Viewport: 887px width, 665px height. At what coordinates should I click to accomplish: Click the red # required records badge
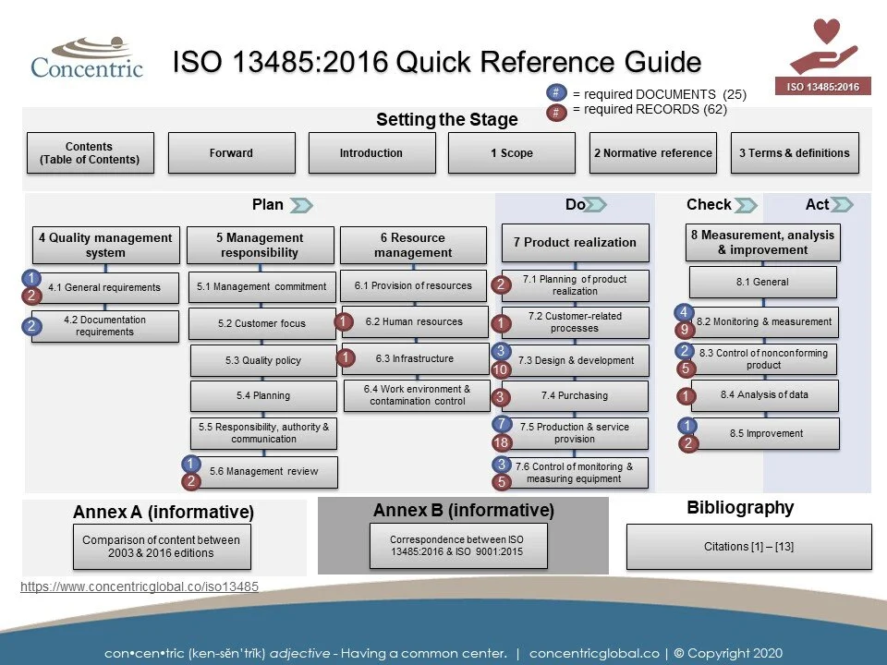554,112
